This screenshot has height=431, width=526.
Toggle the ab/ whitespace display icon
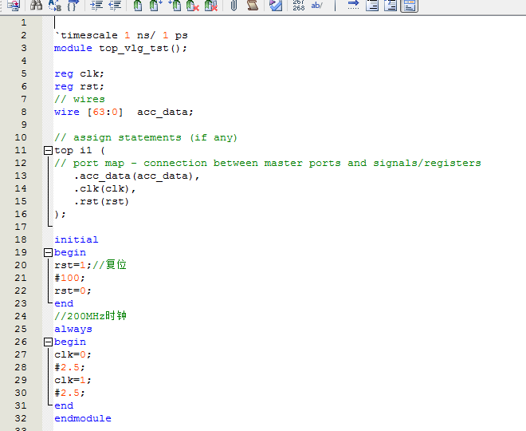point(316,5)
